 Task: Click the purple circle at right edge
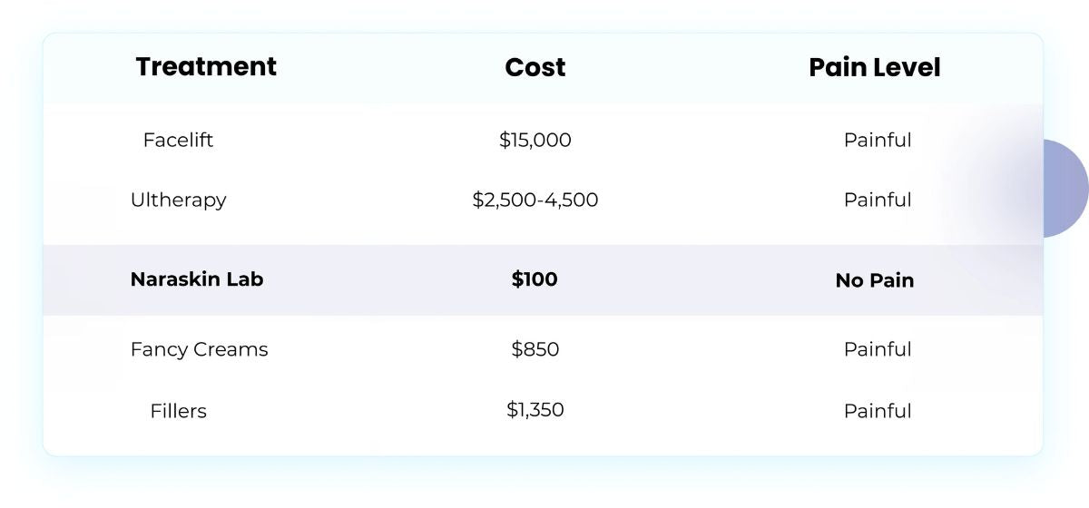click(1065, 189)
